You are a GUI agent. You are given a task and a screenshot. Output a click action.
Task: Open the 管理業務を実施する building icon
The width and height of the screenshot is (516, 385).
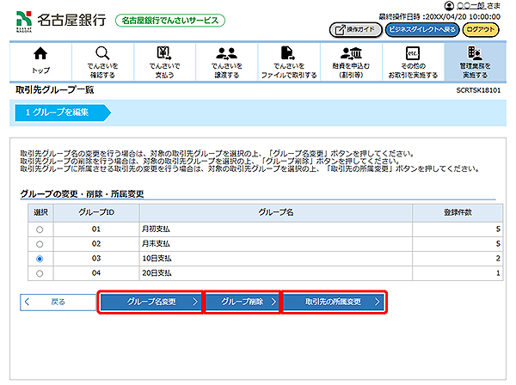click(x=474, y=55)
